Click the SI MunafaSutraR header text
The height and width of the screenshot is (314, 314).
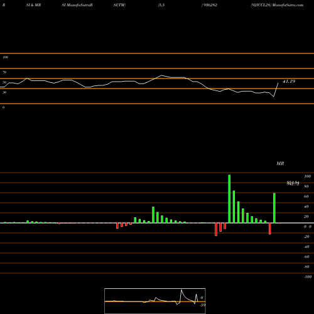pos(77,5)
